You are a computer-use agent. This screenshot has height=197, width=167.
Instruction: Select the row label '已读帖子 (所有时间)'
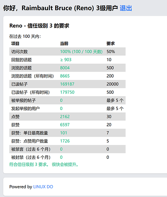[x=30, y=92]
